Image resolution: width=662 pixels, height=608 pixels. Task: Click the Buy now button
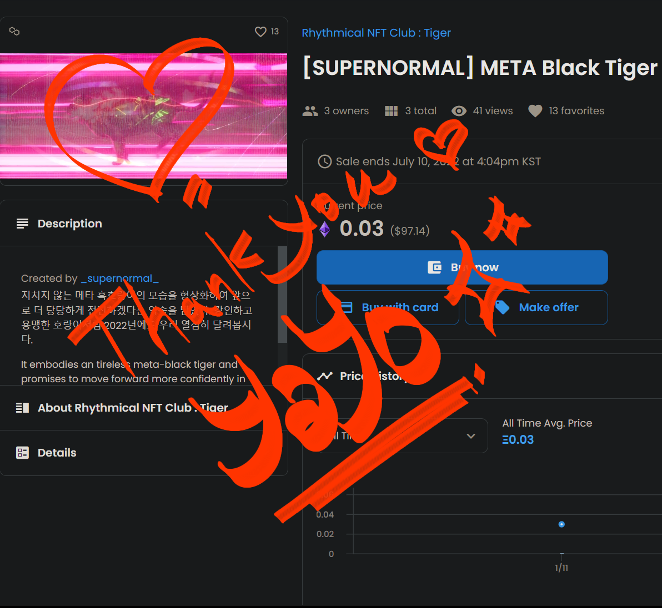(462, 267)
